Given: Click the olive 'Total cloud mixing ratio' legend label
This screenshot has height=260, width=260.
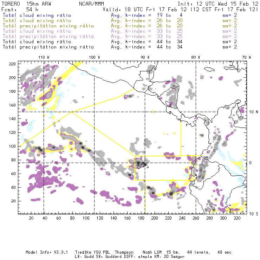Looking at the screenshot, I should pos(37,21).
